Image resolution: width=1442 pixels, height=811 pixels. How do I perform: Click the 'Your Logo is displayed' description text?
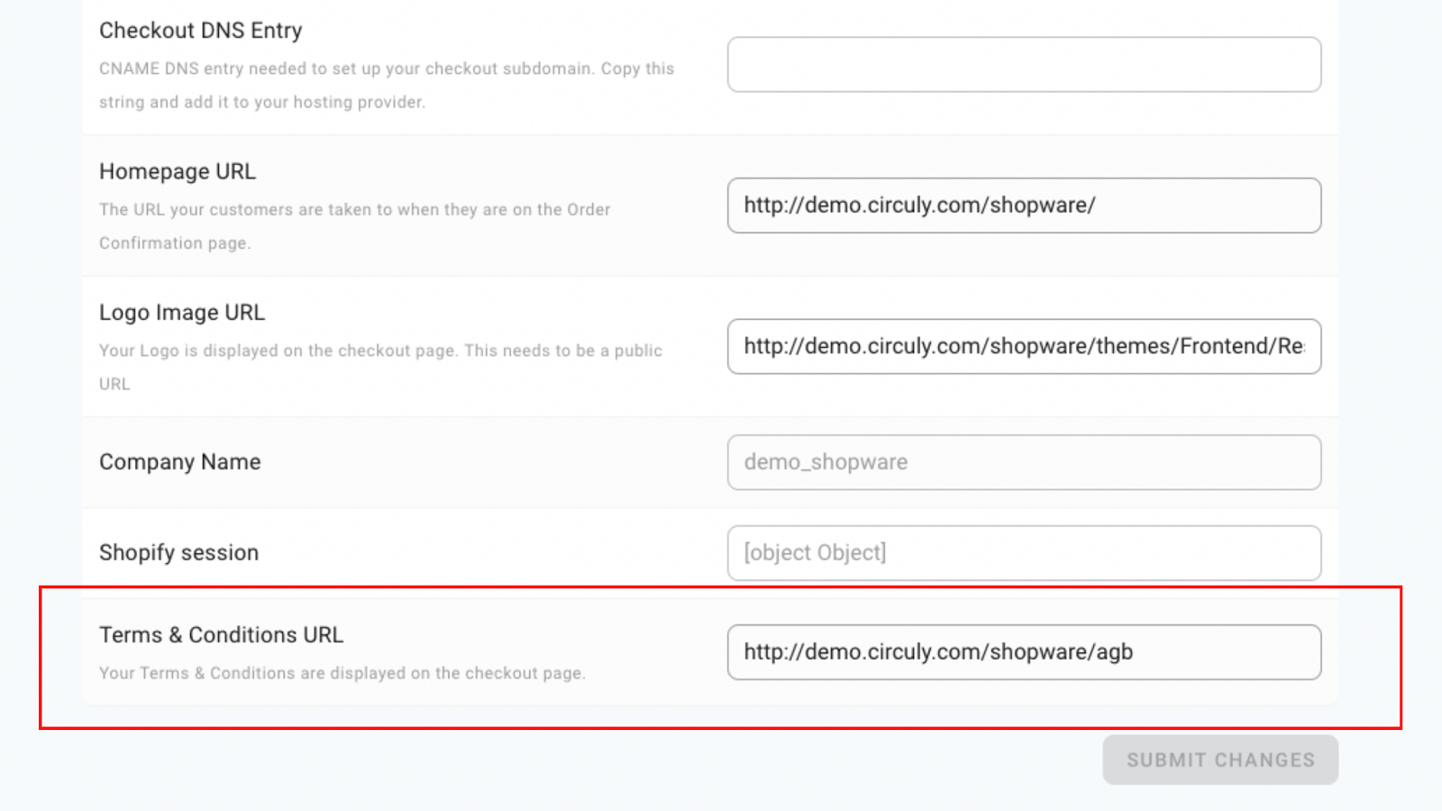pyautogui.click(x=381, y=367)
